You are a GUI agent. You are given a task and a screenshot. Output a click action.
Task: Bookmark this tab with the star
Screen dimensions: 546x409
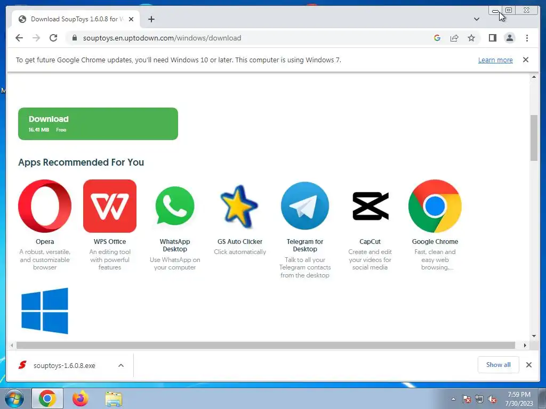point(471,38)
